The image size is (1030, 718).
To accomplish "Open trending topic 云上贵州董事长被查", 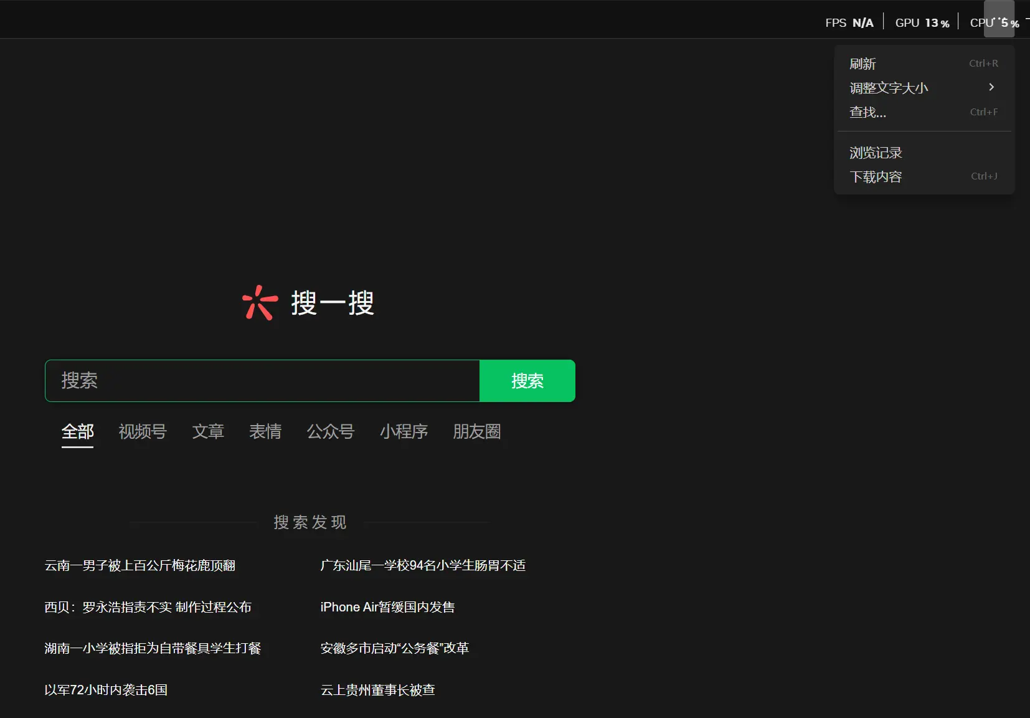I will [377, 690].
